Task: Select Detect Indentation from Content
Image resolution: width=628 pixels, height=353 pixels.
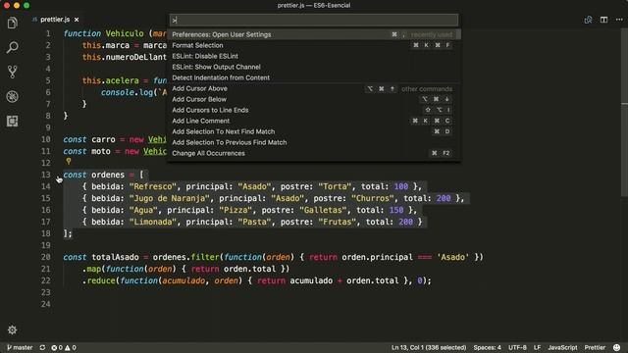Action: pyautogui.click(x=314, y=77)
